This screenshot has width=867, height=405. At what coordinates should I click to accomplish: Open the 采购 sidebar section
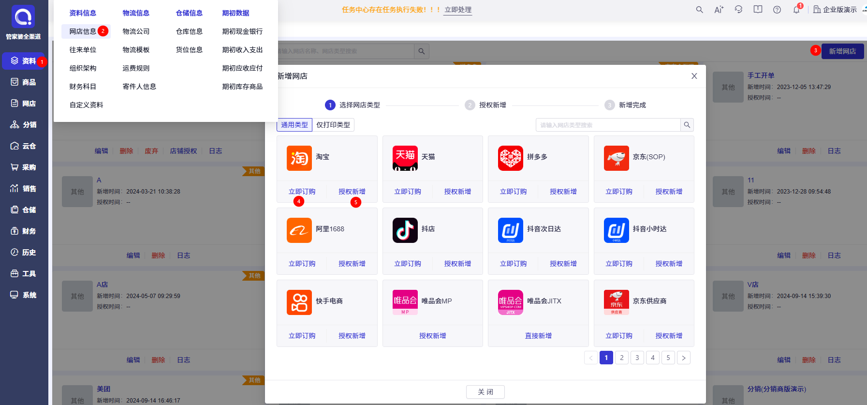pyautogui.click(x=23, y=167)
